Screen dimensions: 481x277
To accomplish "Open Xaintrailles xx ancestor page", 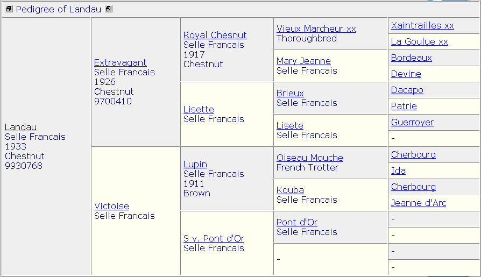I will pyautogui.click(x=422, y=25).
